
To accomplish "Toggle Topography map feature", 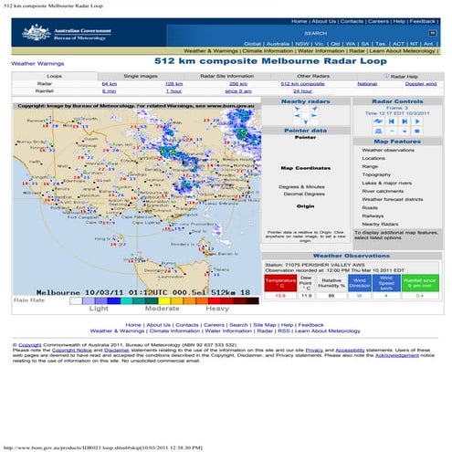I will (376, 174).
